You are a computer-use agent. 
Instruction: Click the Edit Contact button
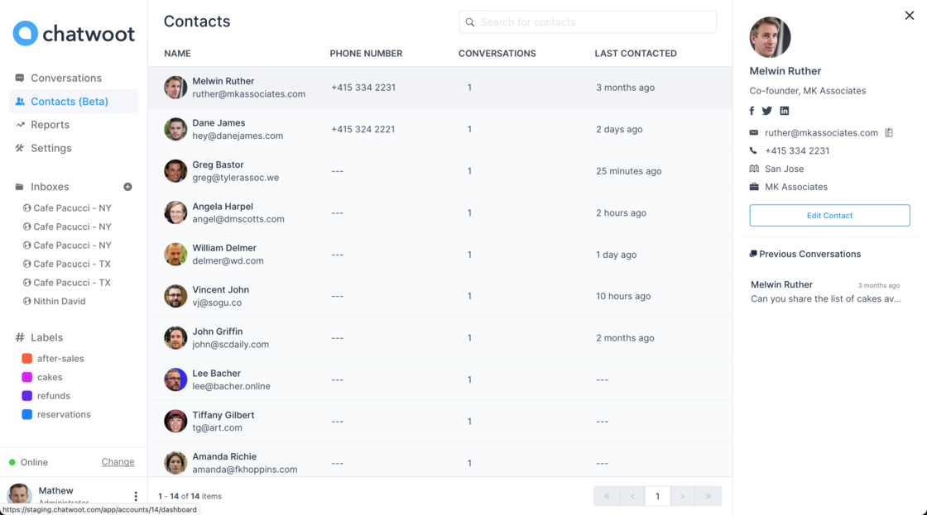(829, 215)
